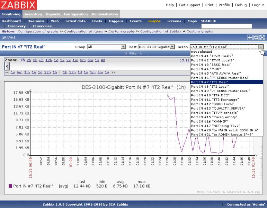
Task: Select "not selected" in the graph list
Action: [202, 52]
